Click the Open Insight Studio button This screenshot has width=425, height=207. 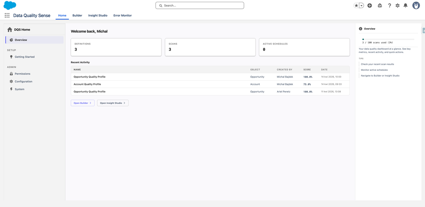(113, 103)
